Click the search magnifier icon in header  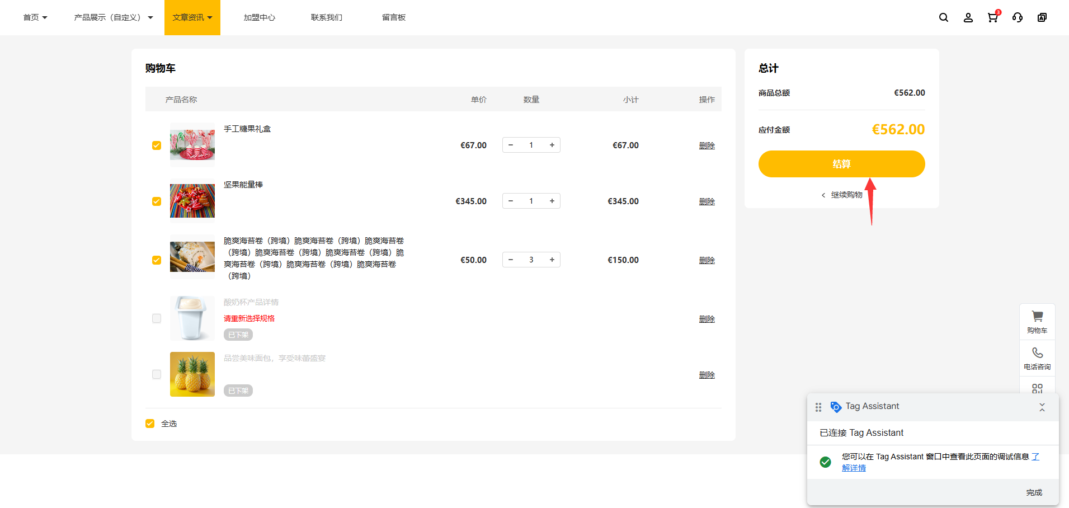pos(943,17)
